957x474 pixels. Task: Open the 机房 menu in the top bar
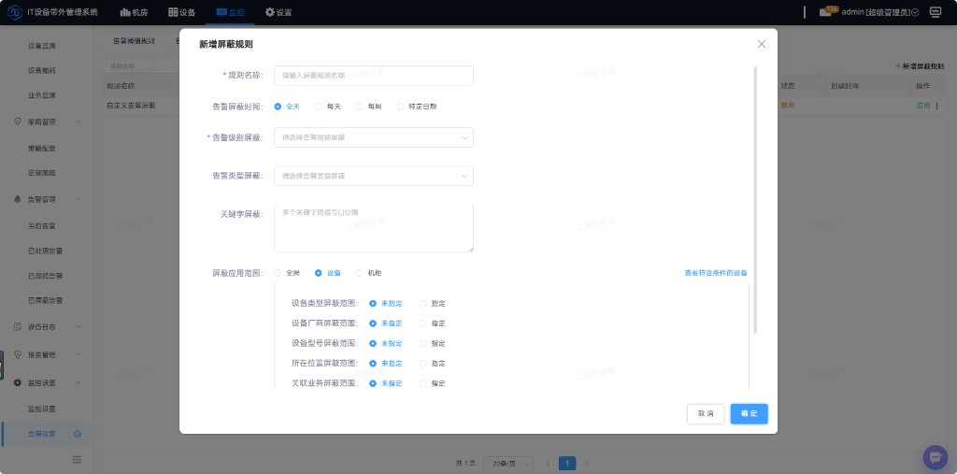135,12
